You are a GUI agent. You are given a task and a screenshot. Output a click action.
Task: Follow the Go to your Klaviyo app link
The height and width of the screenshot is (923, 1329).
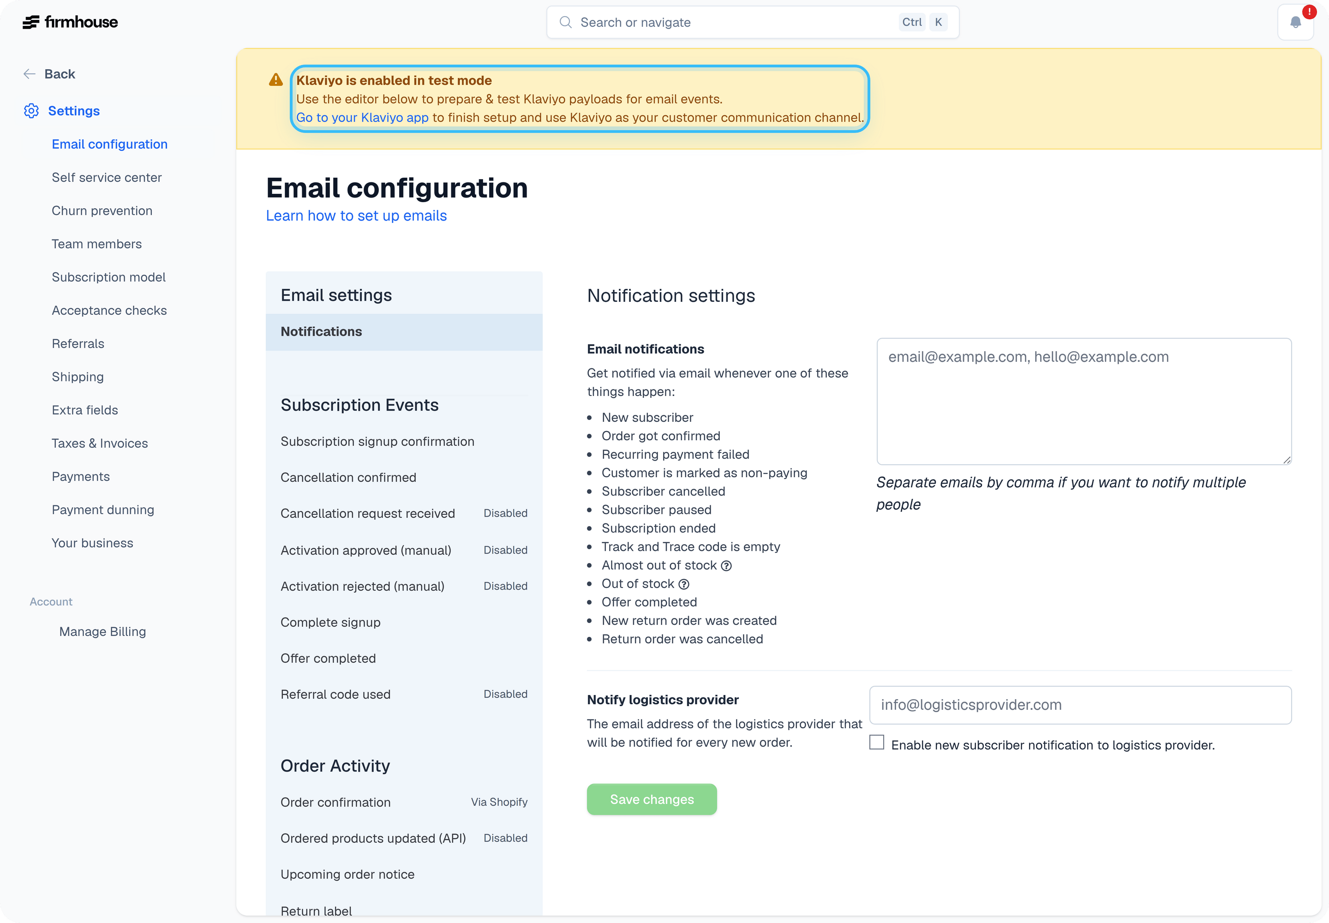[x=363, y=117]
